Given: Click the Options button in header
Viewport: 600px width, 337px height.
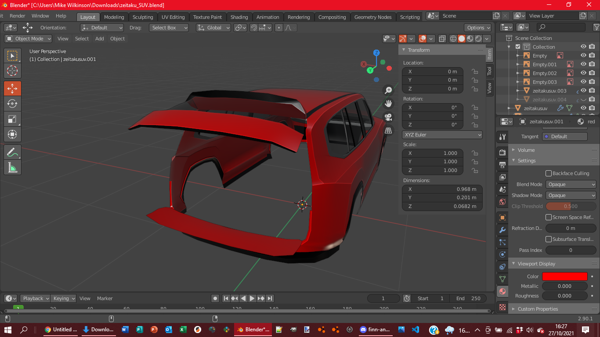Looking at the screenshot, I should coord(478,28).
